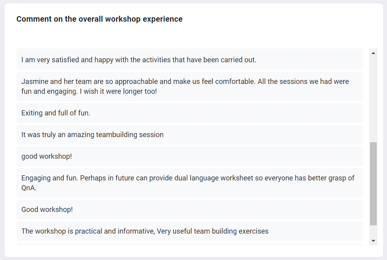Click the 'QnA.' text line
Screen dimensions: 387x260
pos(29,188)
